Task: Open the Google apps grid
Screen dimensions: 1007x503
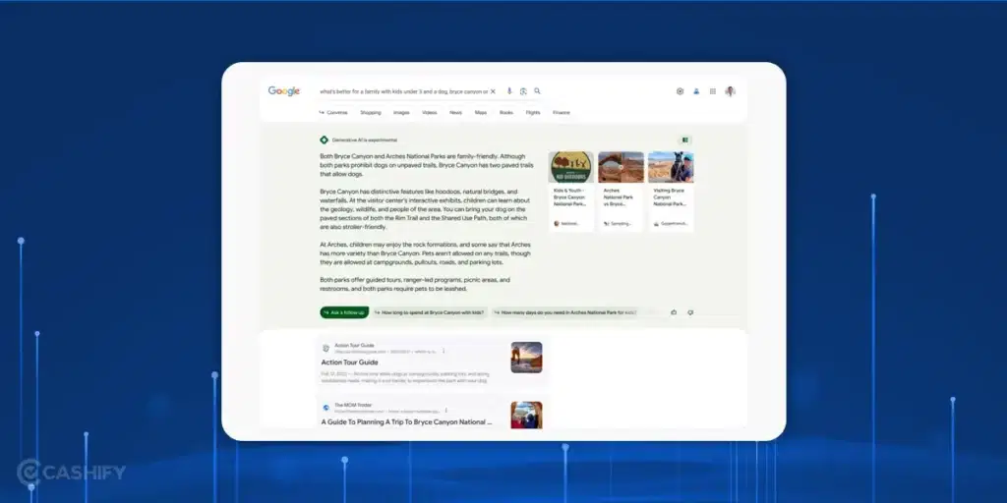Action: pyautogui.click(x=713, y=91)
